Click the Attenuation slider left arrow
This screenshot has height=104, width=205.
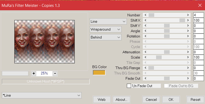pos(145,52)
